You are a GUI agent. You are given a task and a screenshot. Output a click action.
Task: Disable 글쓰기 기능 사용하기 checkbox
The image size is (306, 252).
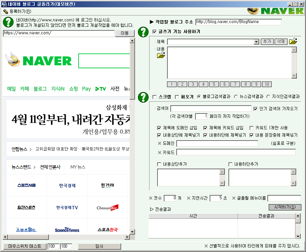pos(154,32)
